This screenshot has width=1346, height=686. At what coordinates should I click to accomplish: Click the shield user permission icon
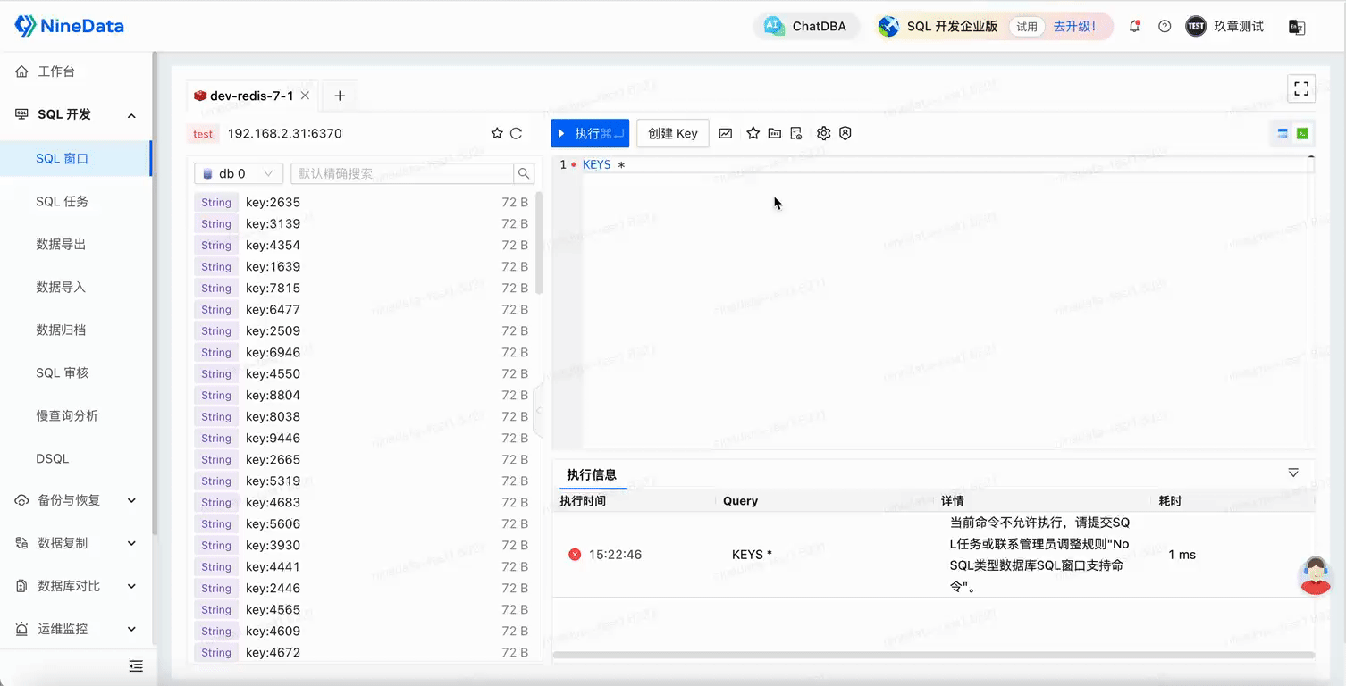[x=845, y=133]
